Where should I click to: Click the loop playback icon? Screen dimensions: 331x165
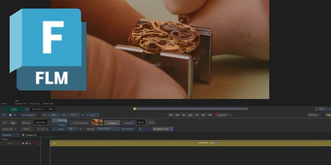190,115
